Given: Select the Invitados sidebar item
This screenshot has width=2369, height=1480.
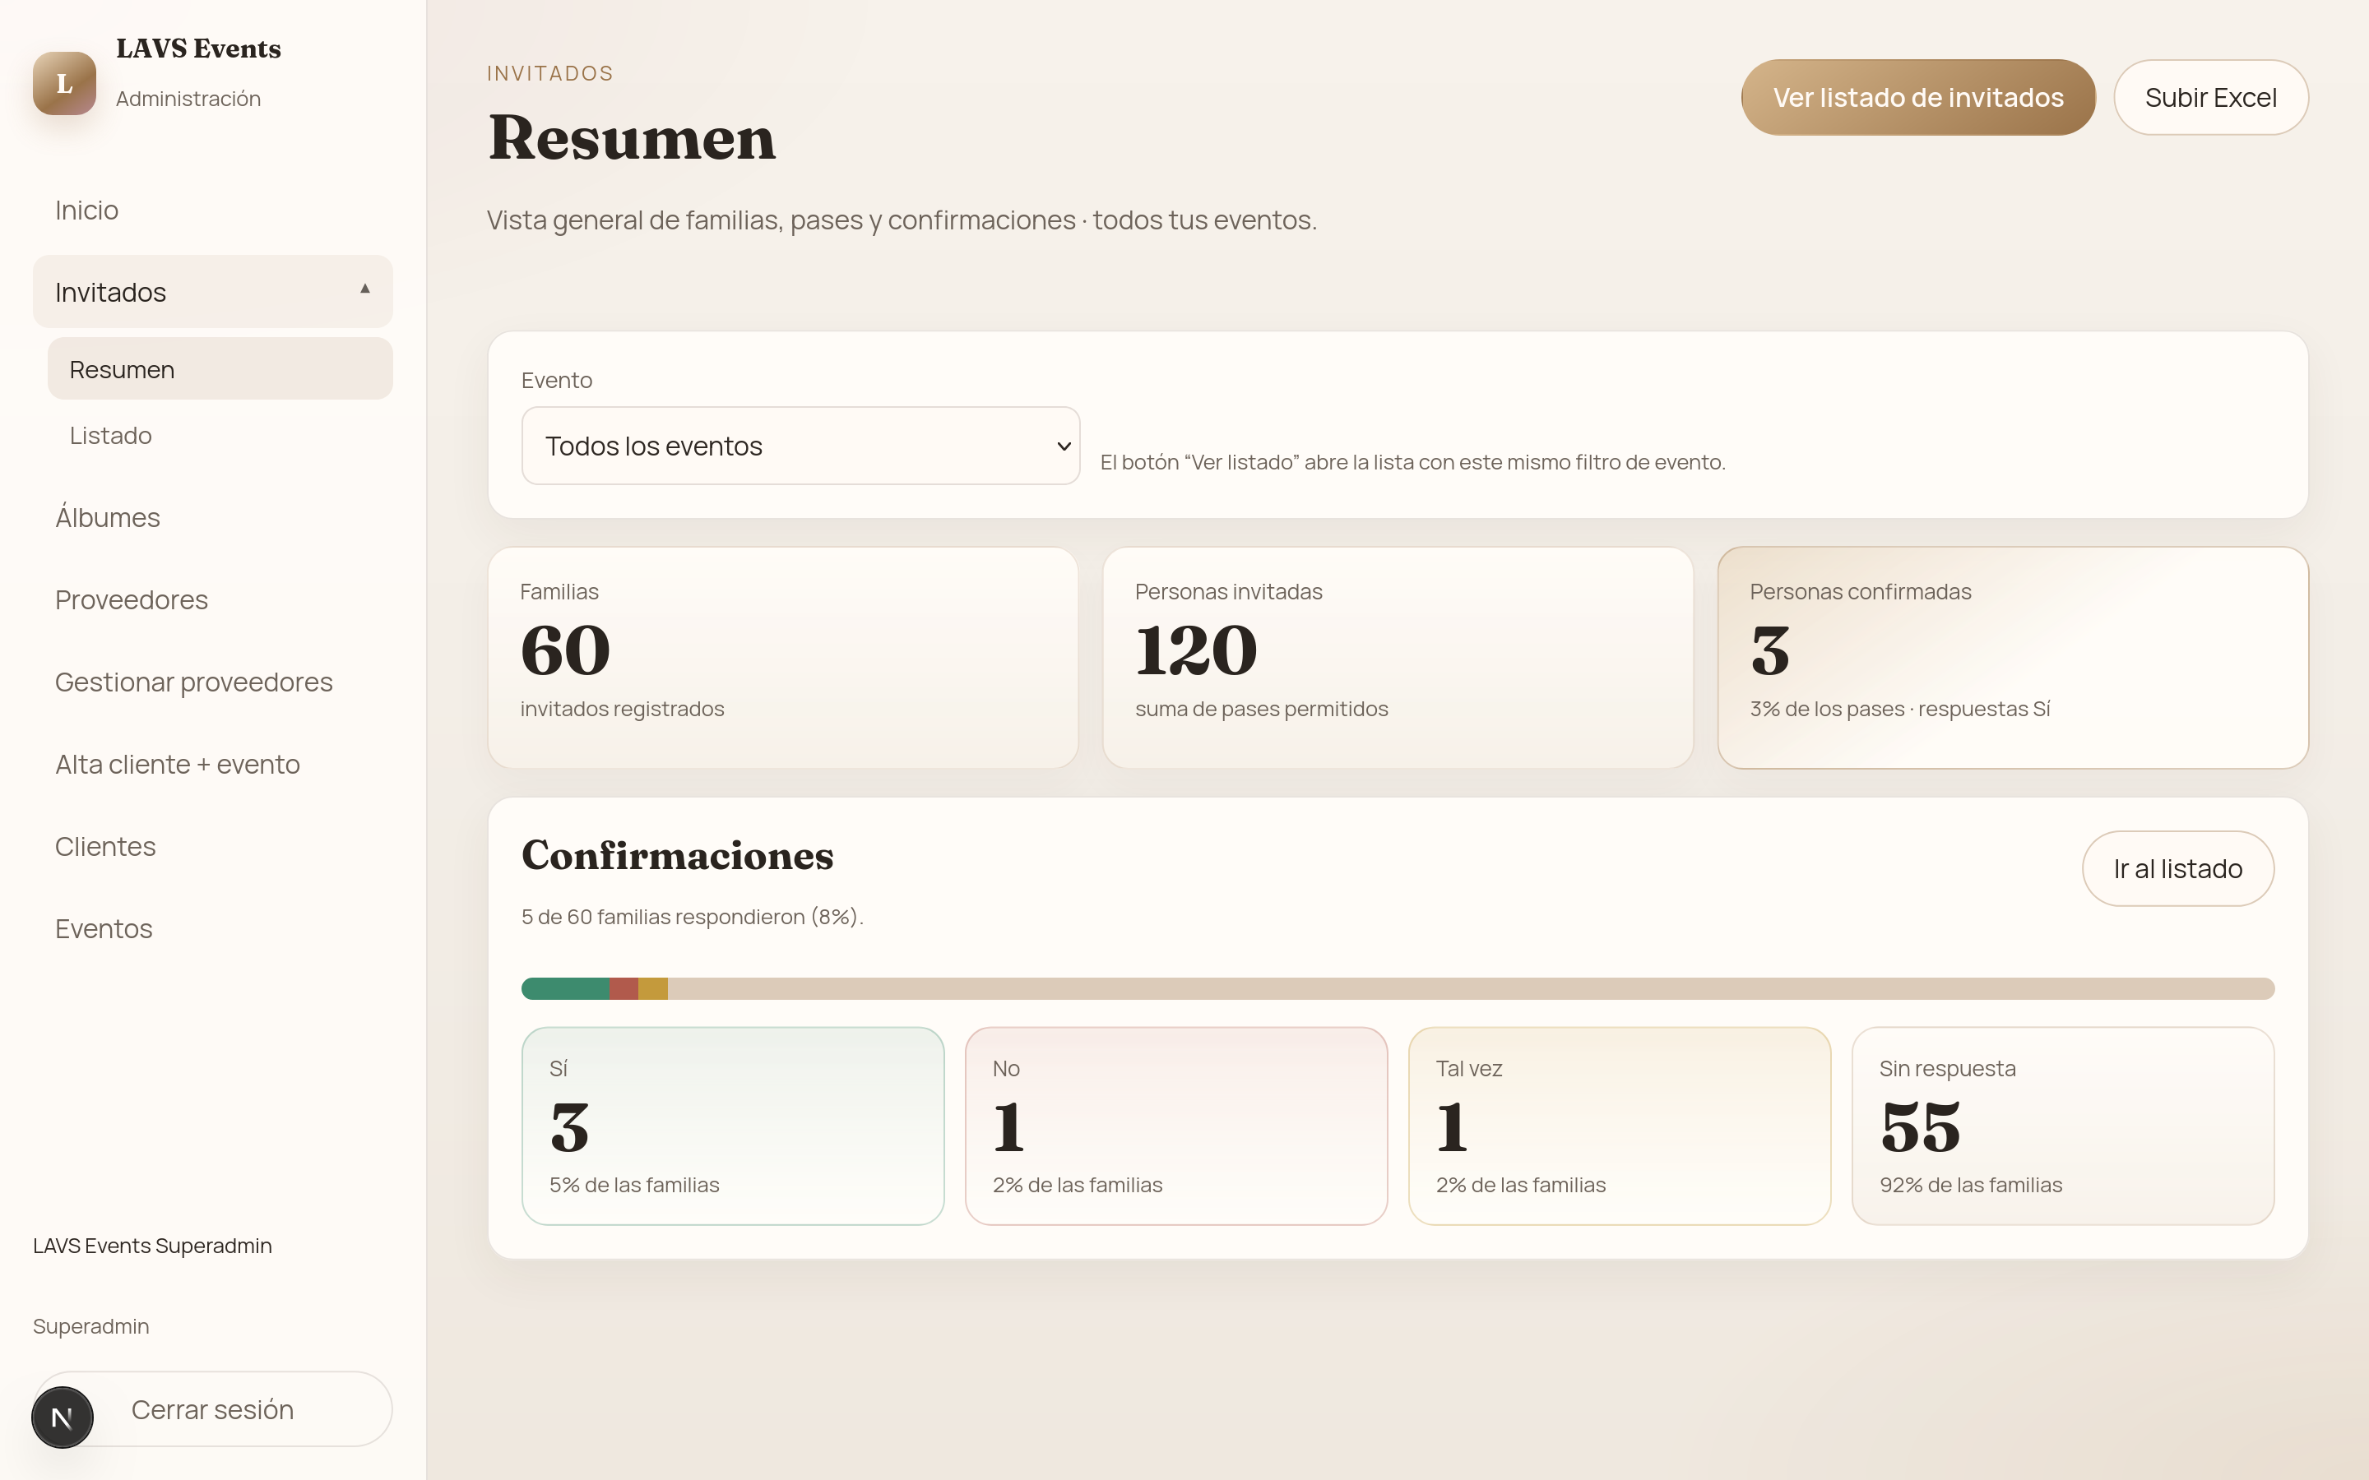Looking at the screenshot, I should pos(212,292).
